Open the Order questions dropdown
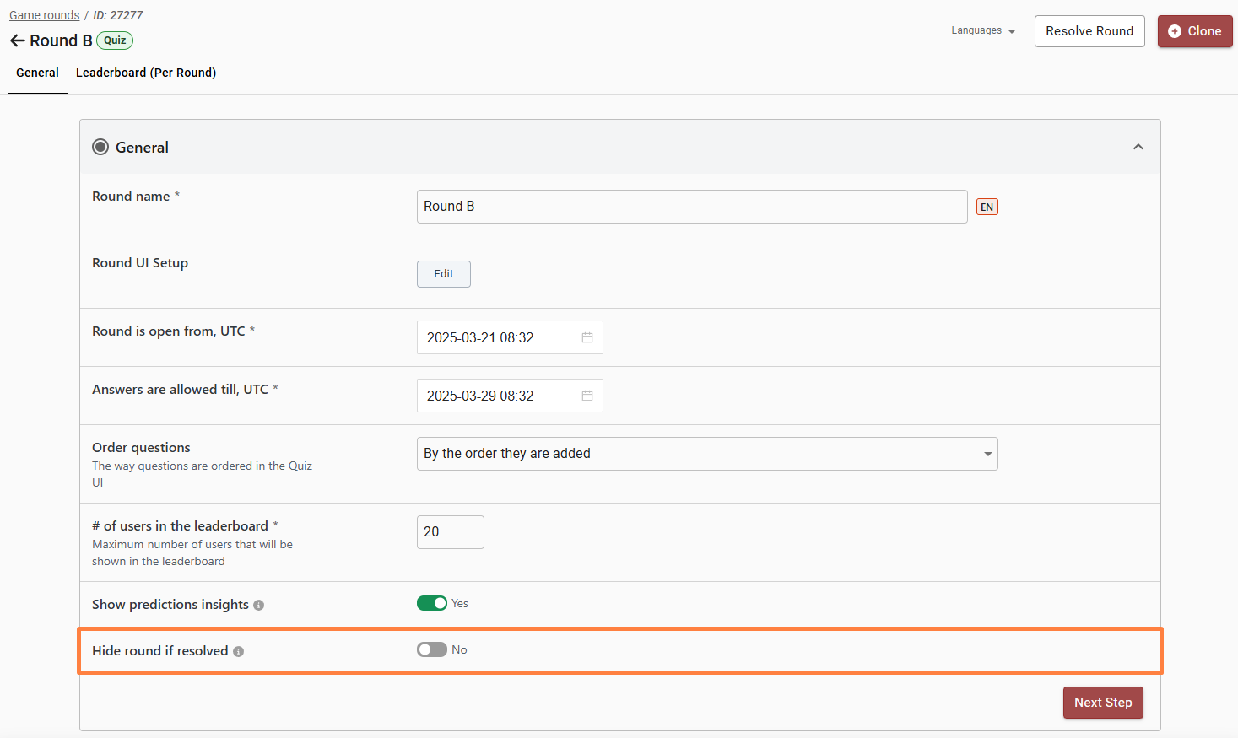Image resolution: width=1238 pixels, height=738 pixels. [706, 454]
